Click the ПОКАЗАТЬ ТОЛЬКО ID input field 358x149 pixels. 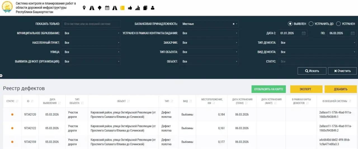tap(91, 24)
